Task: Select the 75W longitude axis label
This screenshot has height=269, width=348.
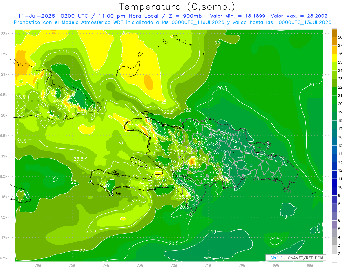Action: click(x=72, y=265)
